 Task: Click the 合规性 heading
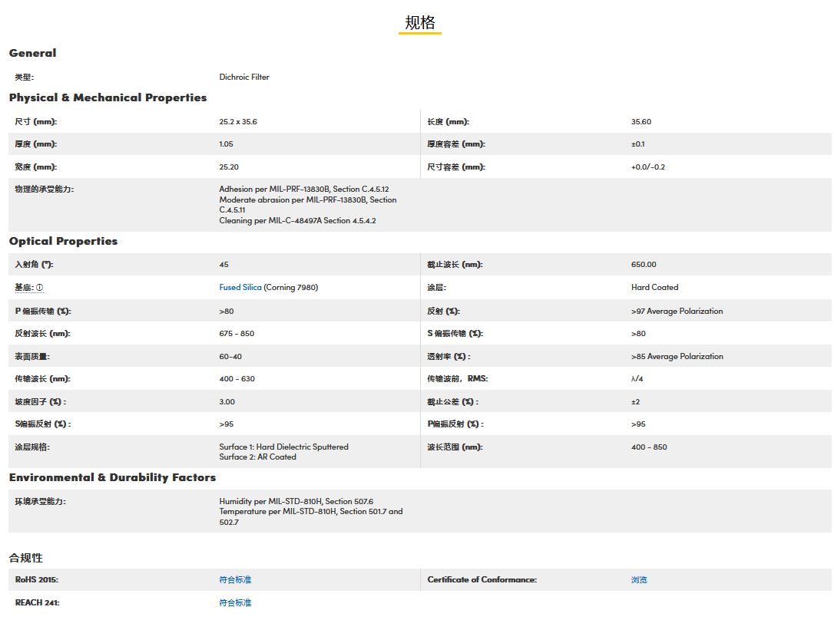tap(25, 558)
